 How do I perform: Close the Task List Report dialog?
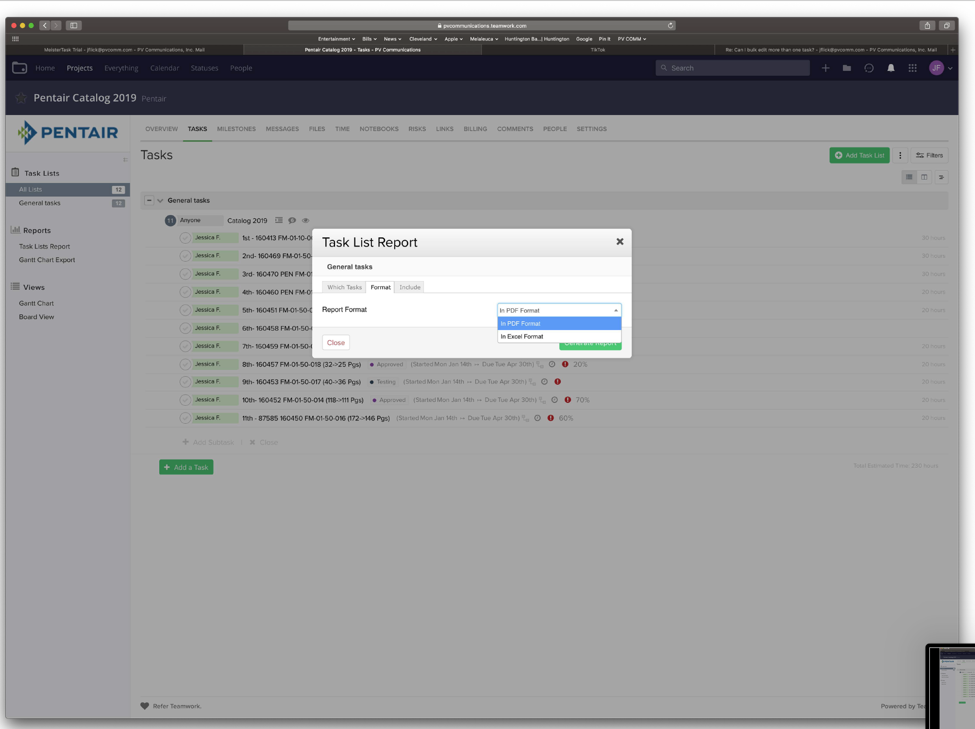point(620,242)
